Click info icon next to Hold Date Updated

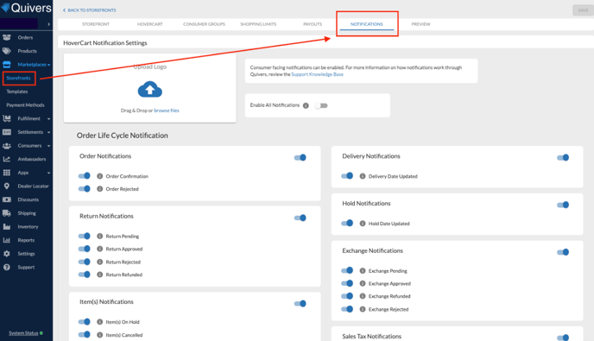point(363,224)
